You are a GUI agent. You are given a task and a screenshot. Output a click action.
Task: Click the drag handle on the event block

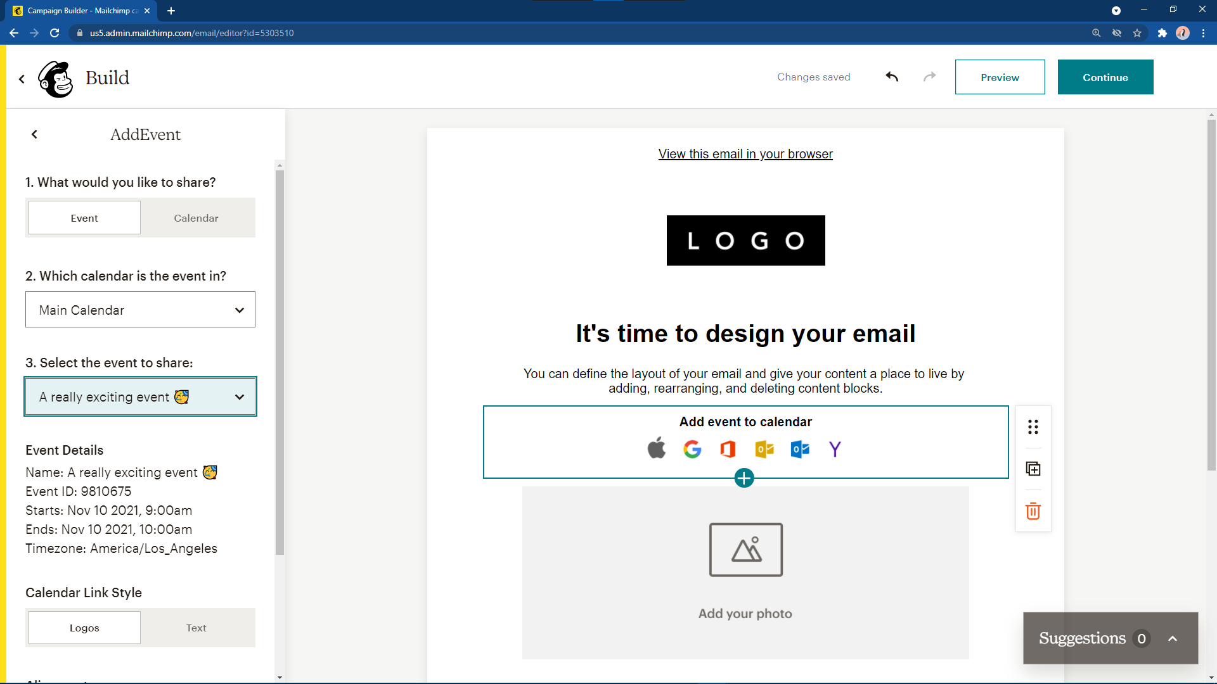[1033, 427]
